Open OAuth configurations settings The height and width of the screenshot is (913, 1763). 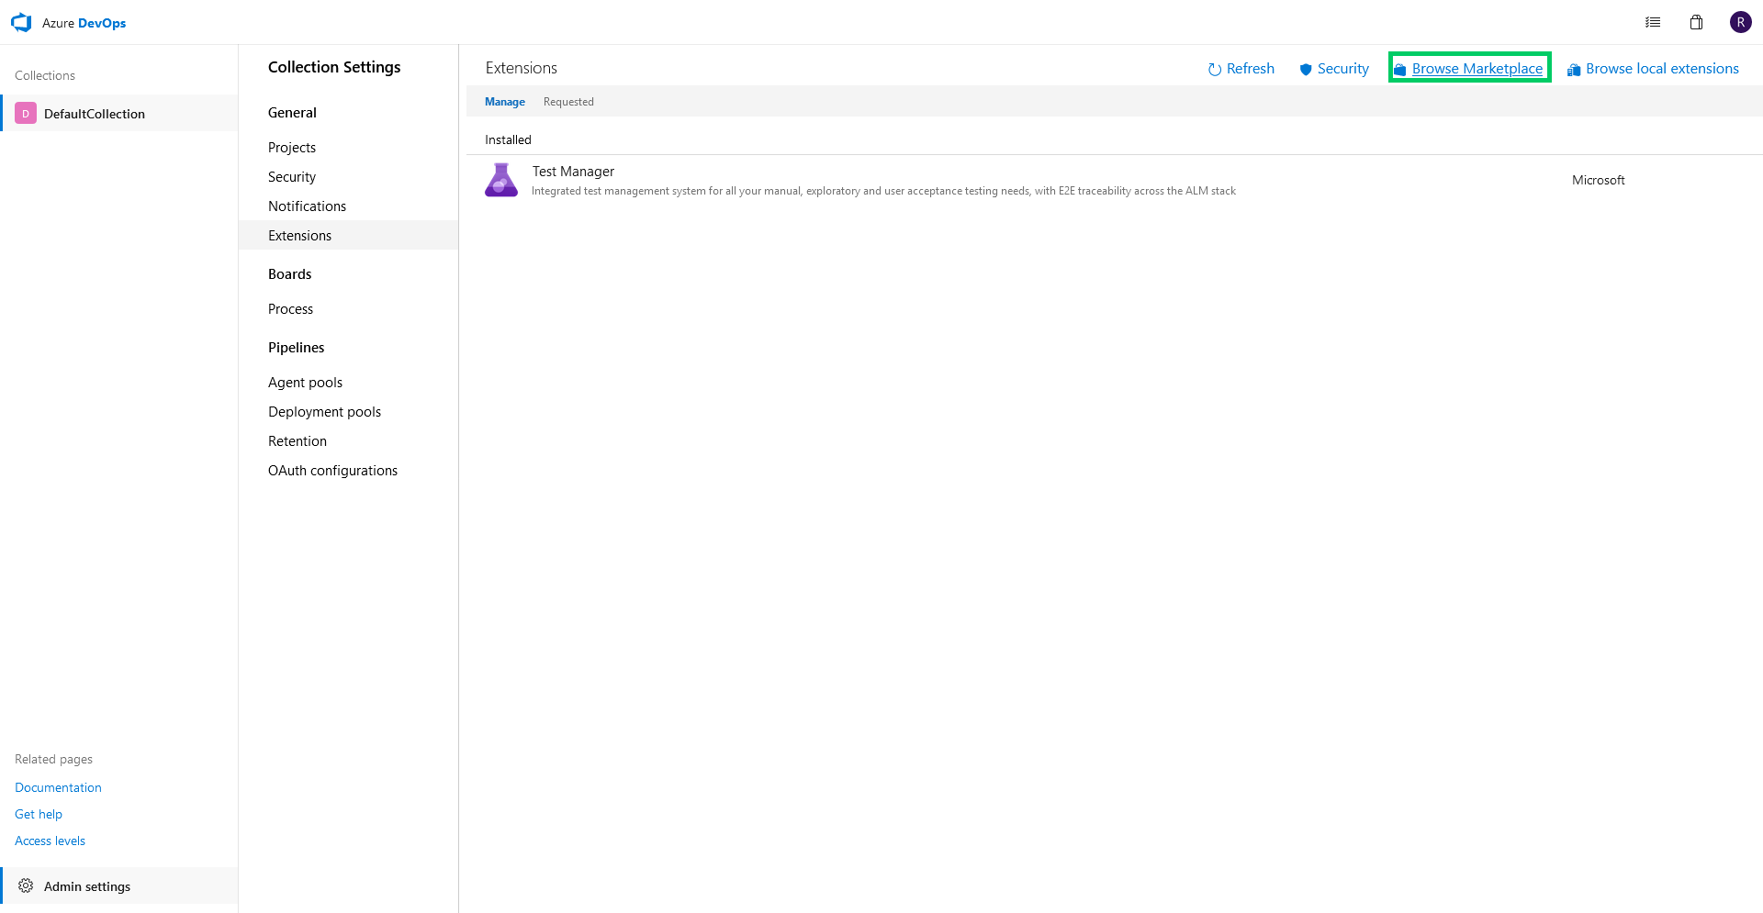pos(332,471)
